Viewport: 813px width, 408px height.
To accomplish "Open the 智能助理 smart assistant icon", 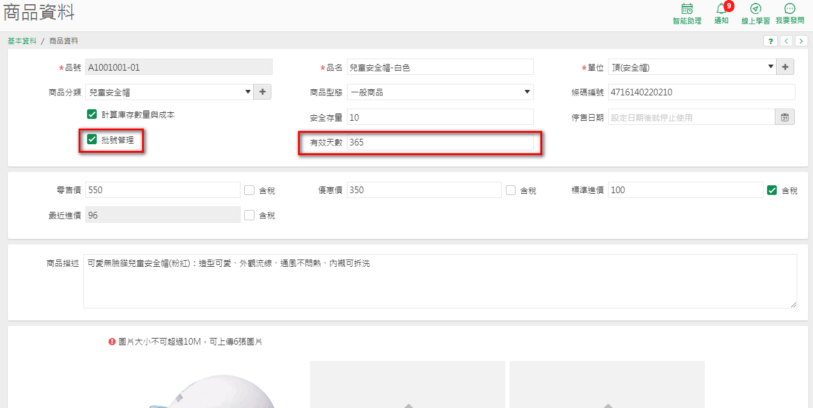I will [687, 13].
